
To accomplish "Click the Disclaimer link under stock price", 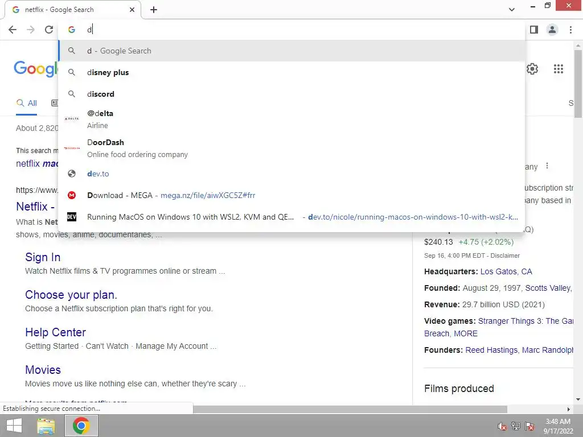I will [x=505, y=255].
